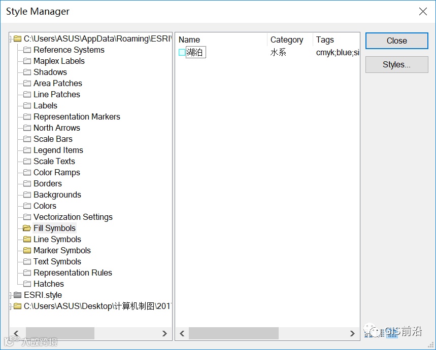Select the 湖泊 symbol name
This screenshot has width=436, height=350.
[196, 52]
